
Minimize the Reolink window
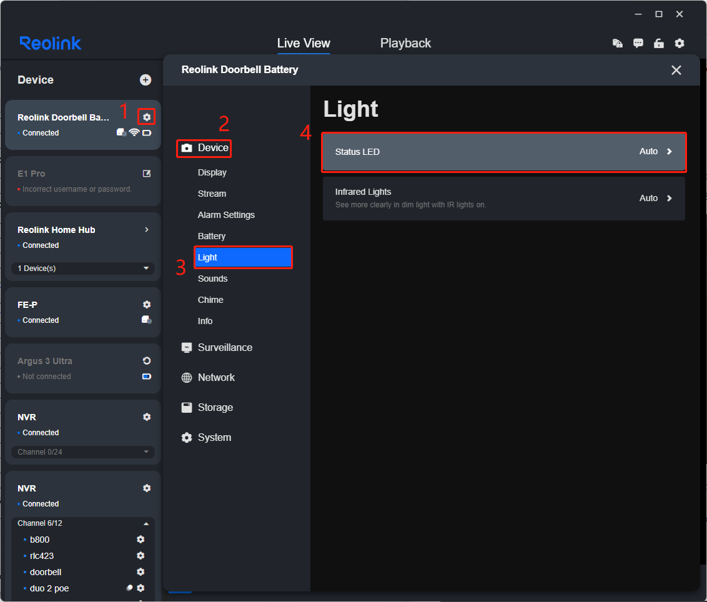(x=638, y=14)
